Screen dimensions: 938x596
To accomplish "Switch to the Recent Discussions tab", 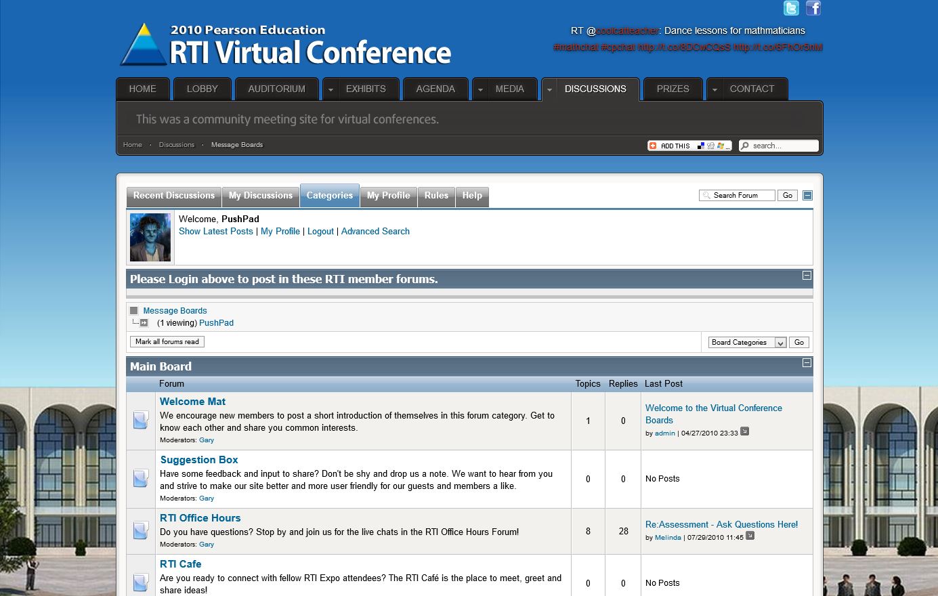I will tap(174, 196).
